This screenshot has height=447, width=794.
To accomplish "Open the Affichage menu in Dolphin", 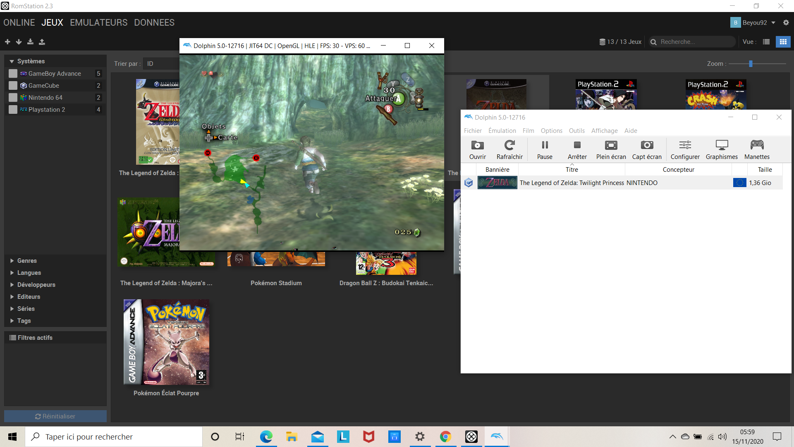I will [x=604, y=131].
